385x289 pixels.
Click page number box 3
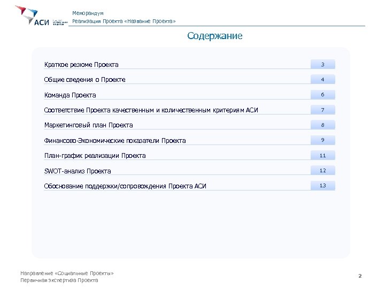coord(322,64)
